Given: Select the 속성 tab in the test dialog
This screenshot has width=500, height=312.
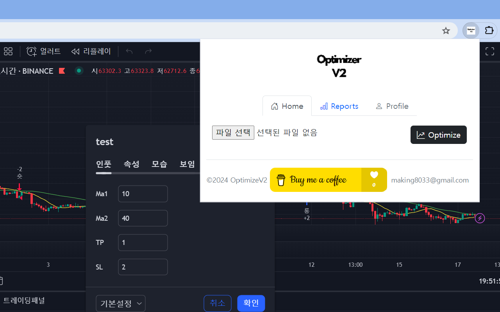Looking at the screenshot, I should tap(131, 164).
